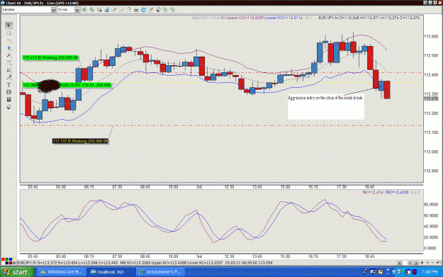Select the Text (T) annotation tool

(x=9, y=85)
